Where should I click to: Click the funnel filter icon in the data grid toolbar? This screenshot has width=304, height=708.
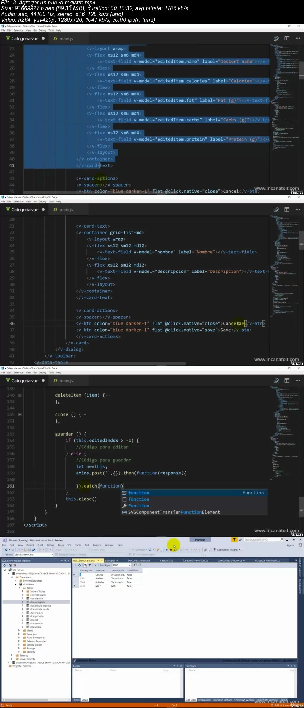click(x=90, y=565)
